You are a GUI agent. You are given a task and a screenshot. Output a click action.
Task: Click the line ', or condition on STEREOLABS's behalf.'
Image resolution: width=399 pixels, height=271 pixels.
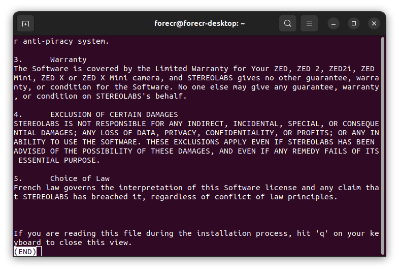(x=101, y=96)
